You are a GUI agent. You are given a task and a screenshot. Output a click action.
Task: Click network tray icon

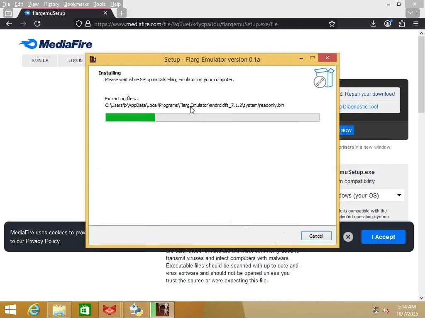point(376,310)
